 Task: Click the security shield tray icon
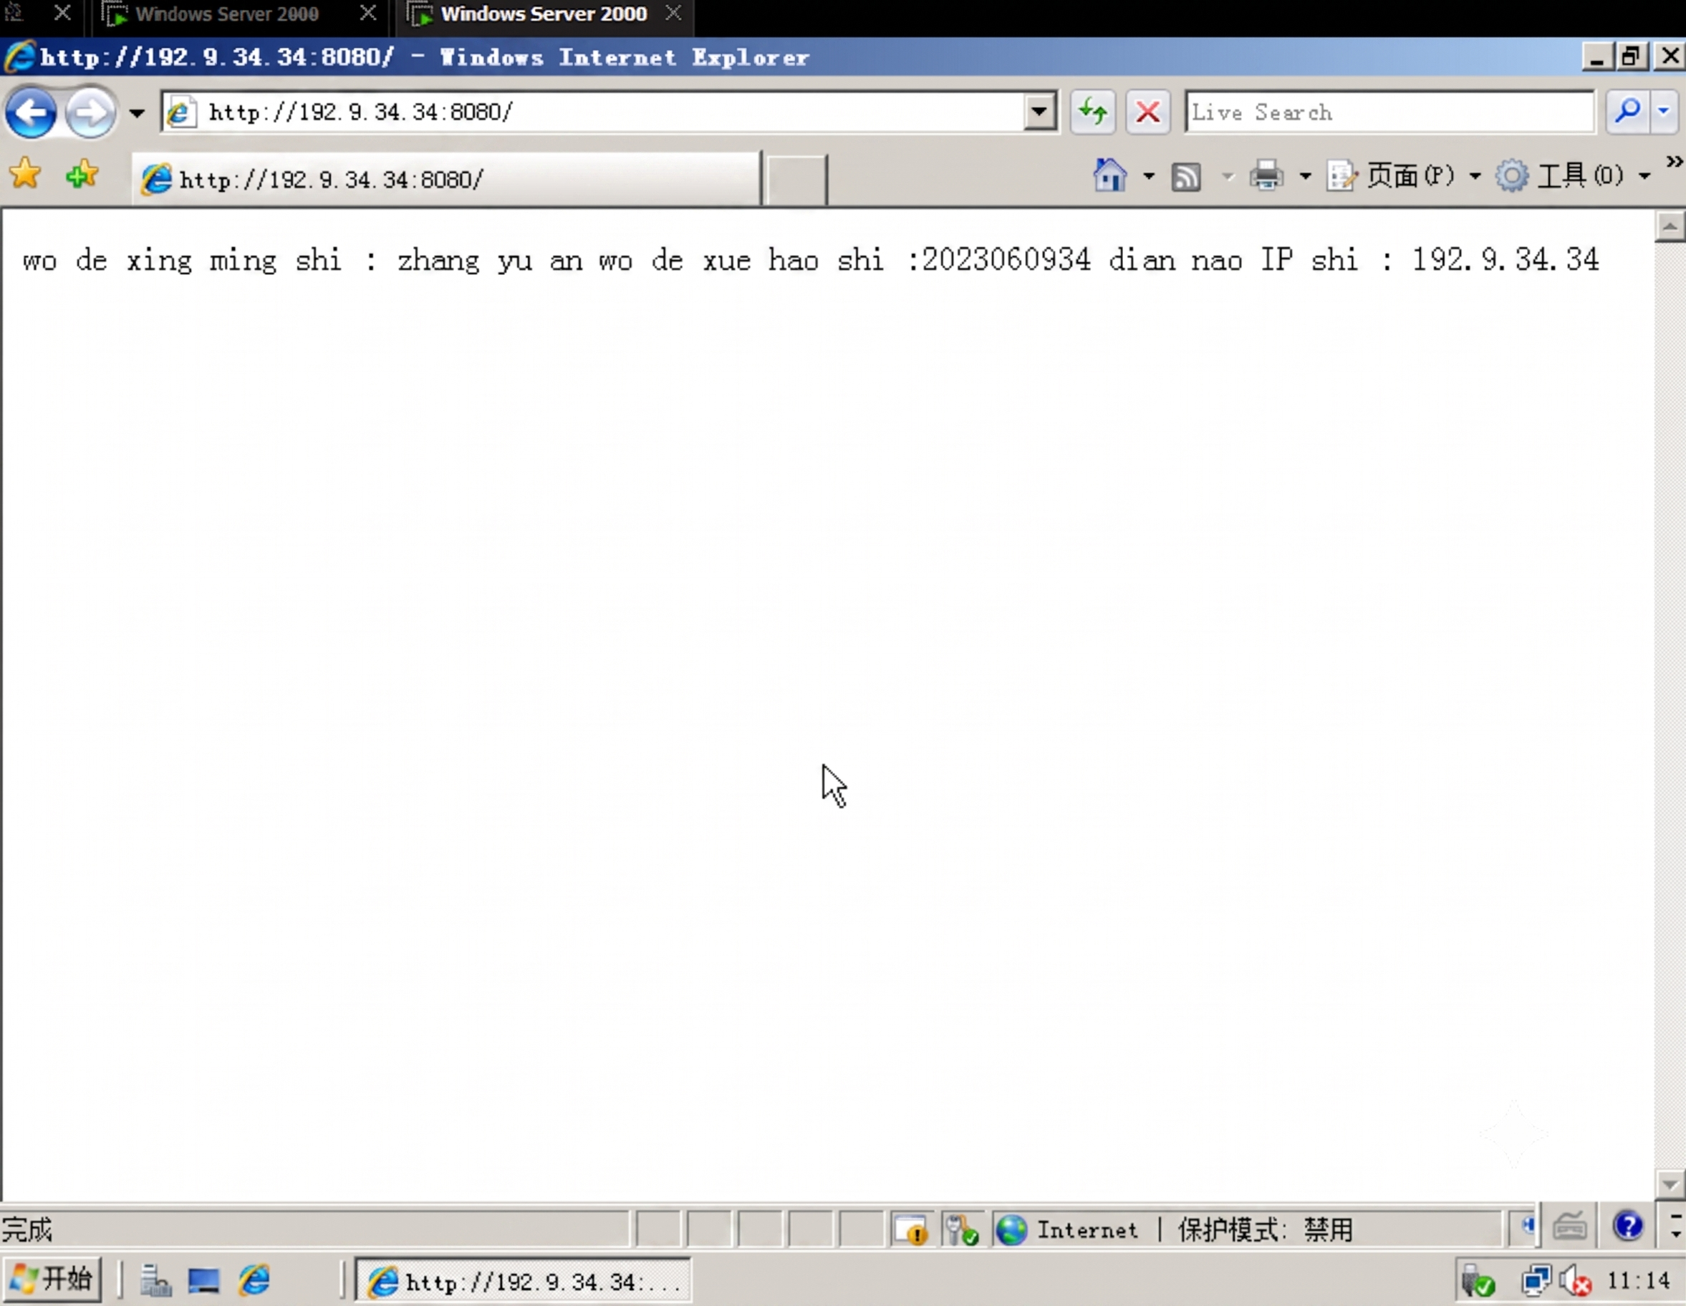pyautogui.click(x=1478, y=1282)
